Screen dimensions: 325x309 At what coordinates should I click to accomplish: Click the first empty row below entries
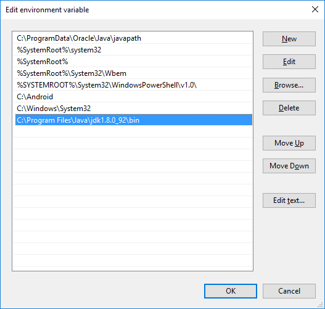134,131
